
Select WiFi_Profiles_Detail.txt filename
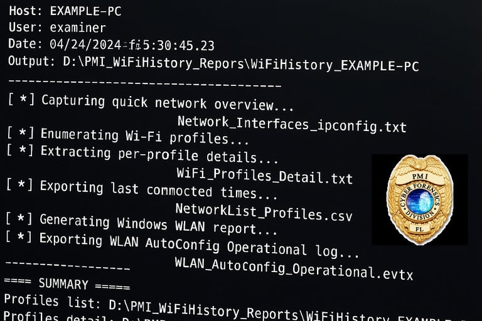pos(265,176)
